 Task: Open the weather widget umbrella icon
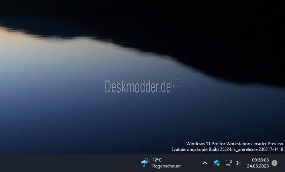click(145, 163)
